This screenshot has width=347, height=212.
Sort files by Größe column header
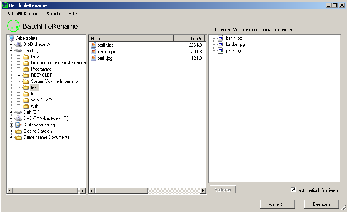pyautogui.click(x=189, y=39)
